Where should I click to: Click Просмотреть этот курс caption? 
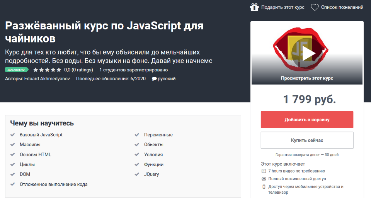tap(307, 78)
